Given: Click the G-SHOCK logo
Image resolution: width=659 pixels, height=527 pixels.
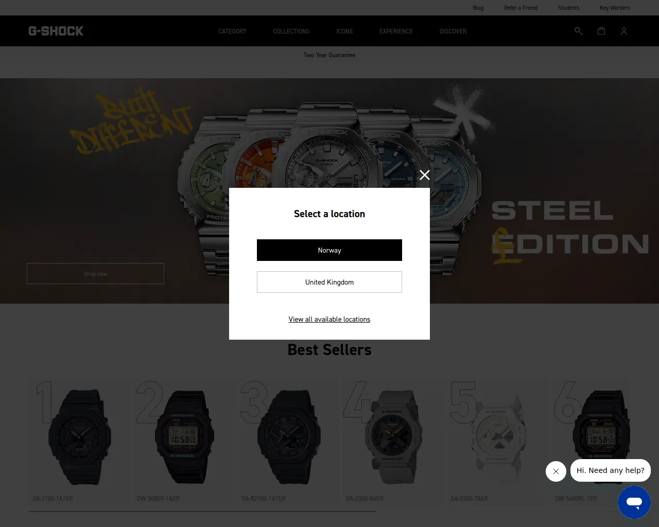Looking at the screenshot, I should click(56, 31).
